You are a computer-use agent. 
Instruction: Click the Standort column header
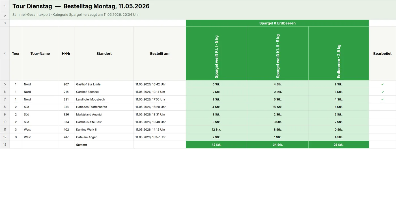(104, 54)
